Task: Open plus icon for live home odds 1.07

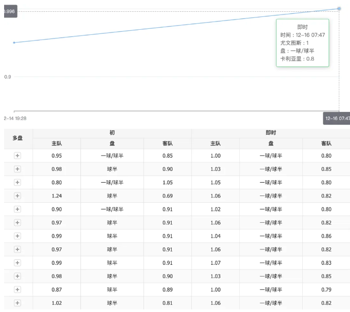Action: click(x=17, y=262)
